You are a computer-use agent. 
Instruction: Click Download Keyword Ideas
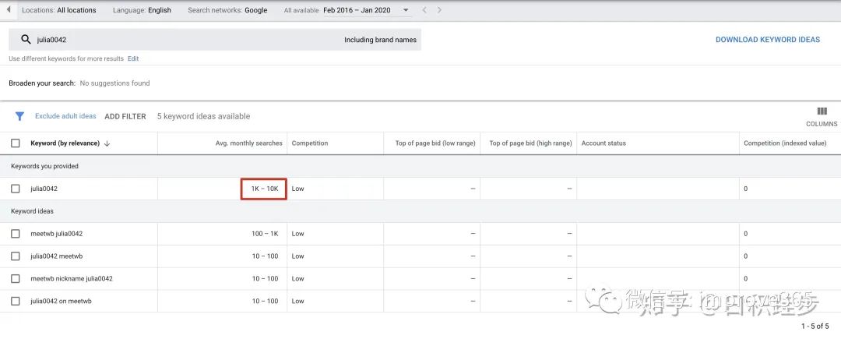click(x=768, y=40)
